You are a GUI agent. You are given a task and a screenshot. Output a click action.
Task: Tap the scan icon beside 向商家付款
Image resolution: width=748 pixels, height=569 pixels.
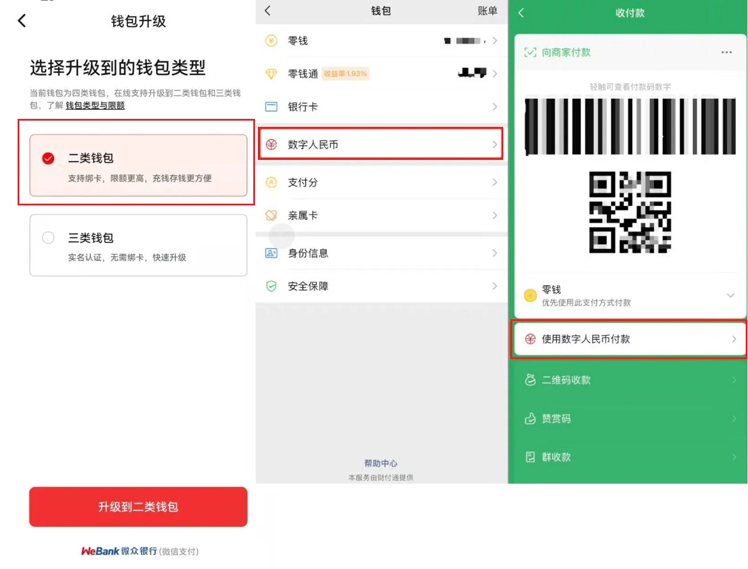pos(530,52)
